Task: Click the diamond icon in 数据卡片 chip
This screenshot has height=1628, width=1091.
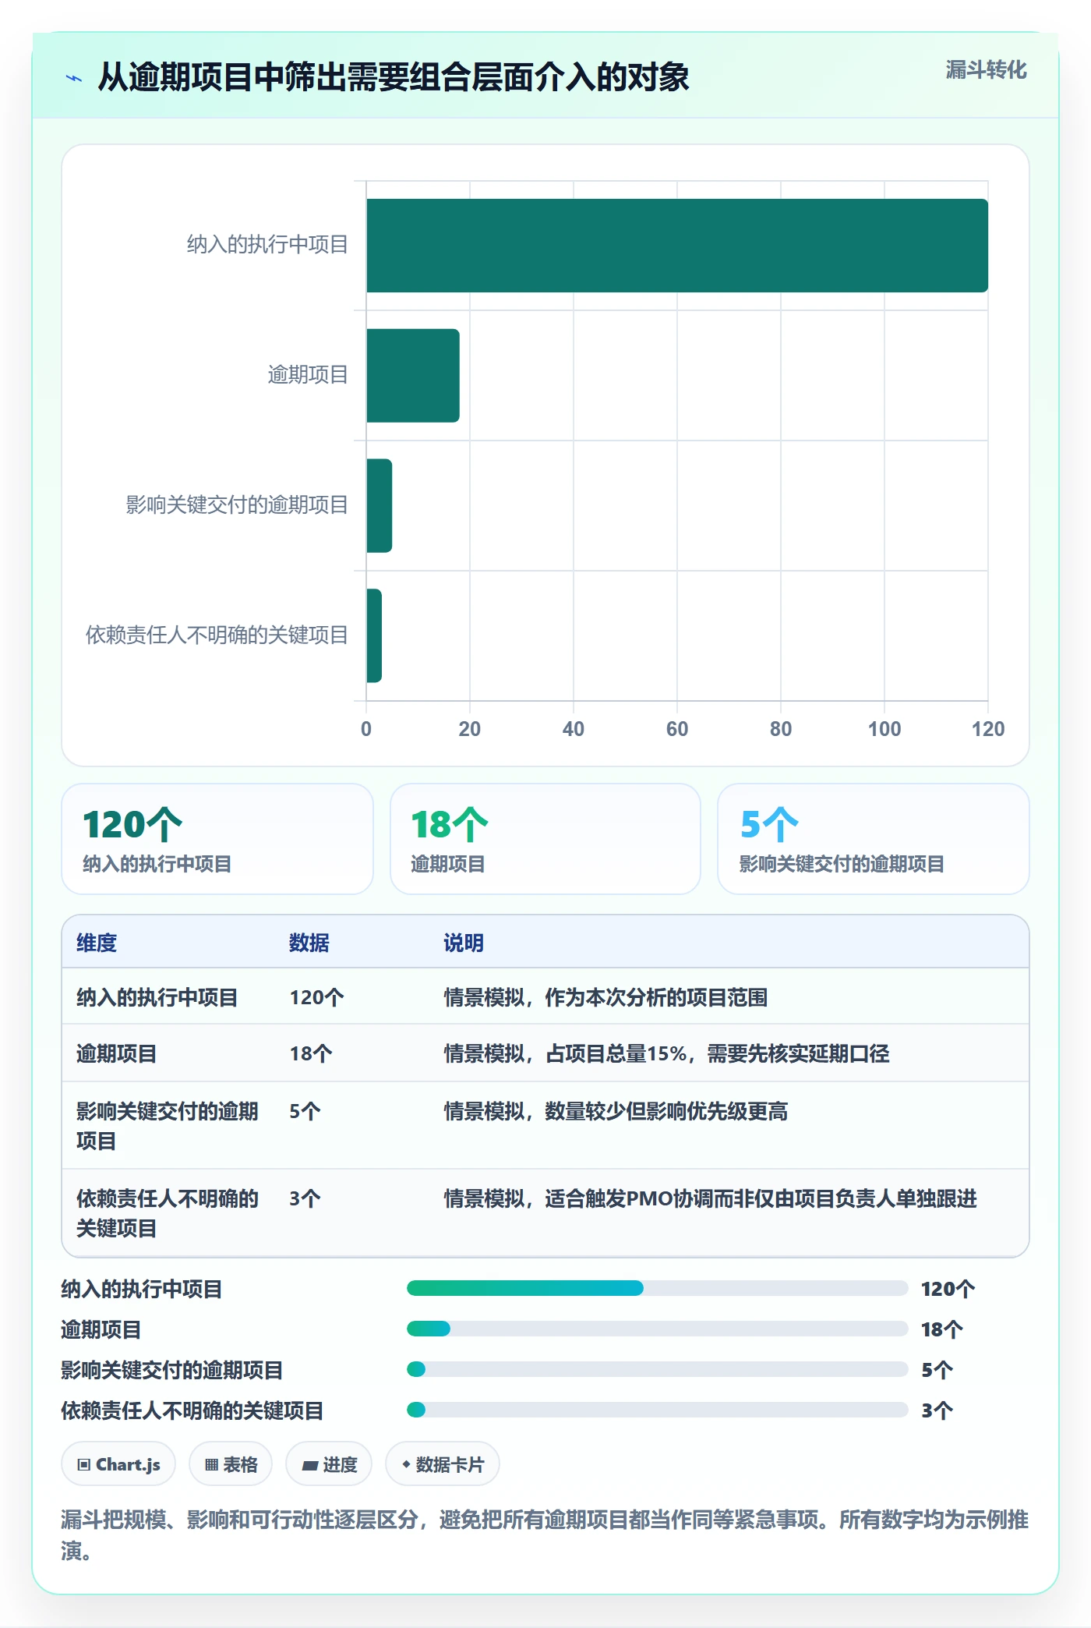Action: 406,1465
